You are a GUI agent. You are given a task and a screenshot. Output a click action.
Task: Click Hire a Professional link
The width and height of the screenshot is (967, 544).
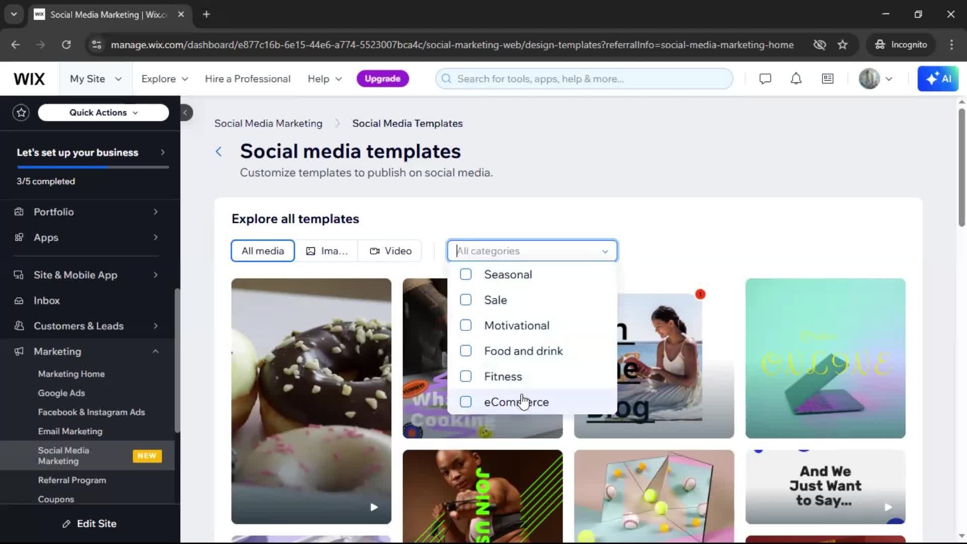[x=247, y=79]
